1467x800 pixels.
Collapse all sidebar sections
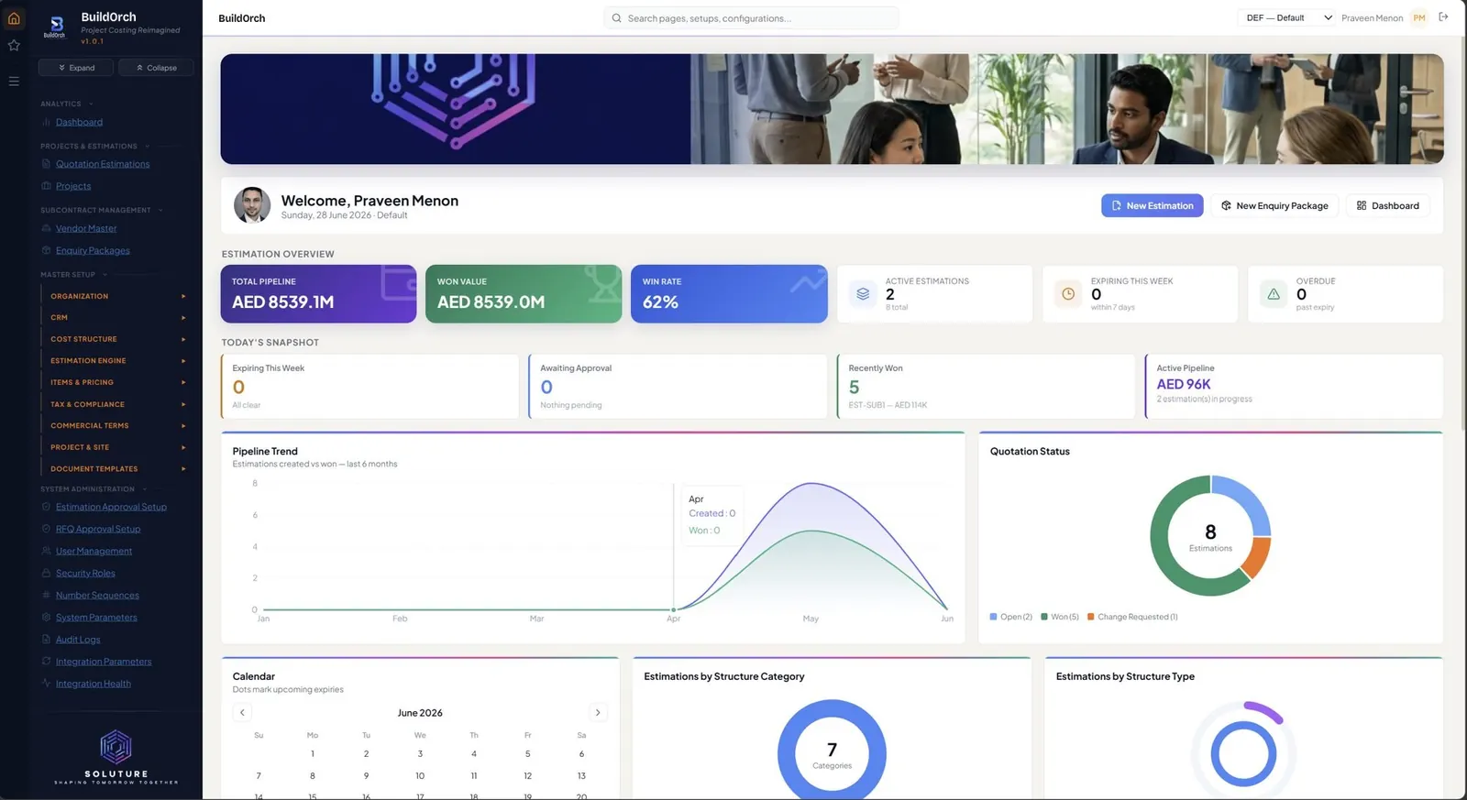coord(156,68)
